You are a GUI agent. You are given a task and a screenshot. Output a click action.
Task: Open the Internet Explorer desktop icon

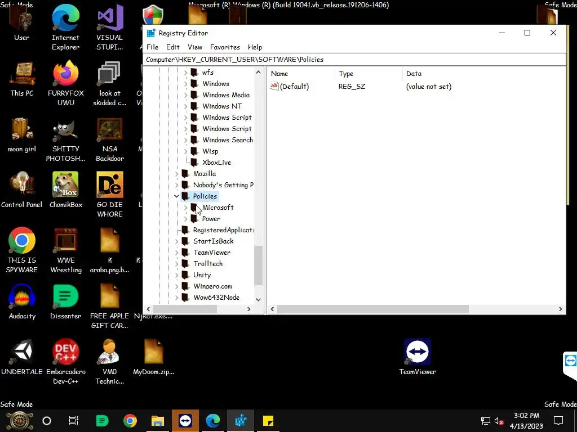pos(65,28)
